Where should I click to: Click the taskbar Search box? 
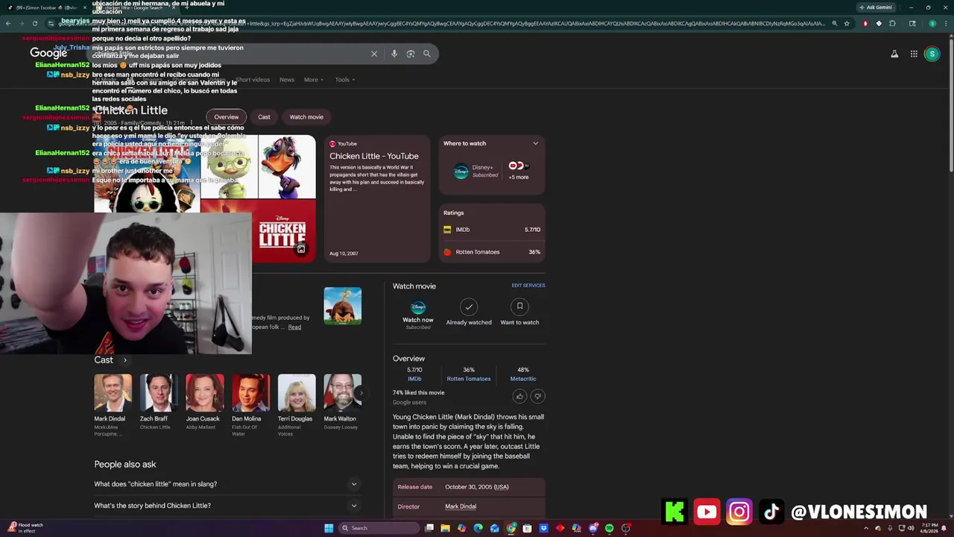click(x=379, y=528)
